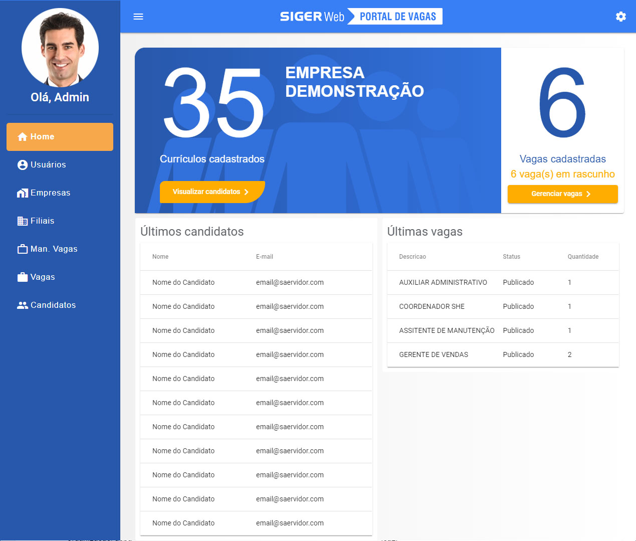Click the Candidatos people icon

(22, 305)
